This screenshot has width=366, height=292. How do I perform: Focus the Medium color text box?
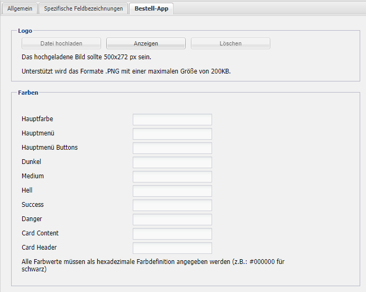click(x=172, y=176)
